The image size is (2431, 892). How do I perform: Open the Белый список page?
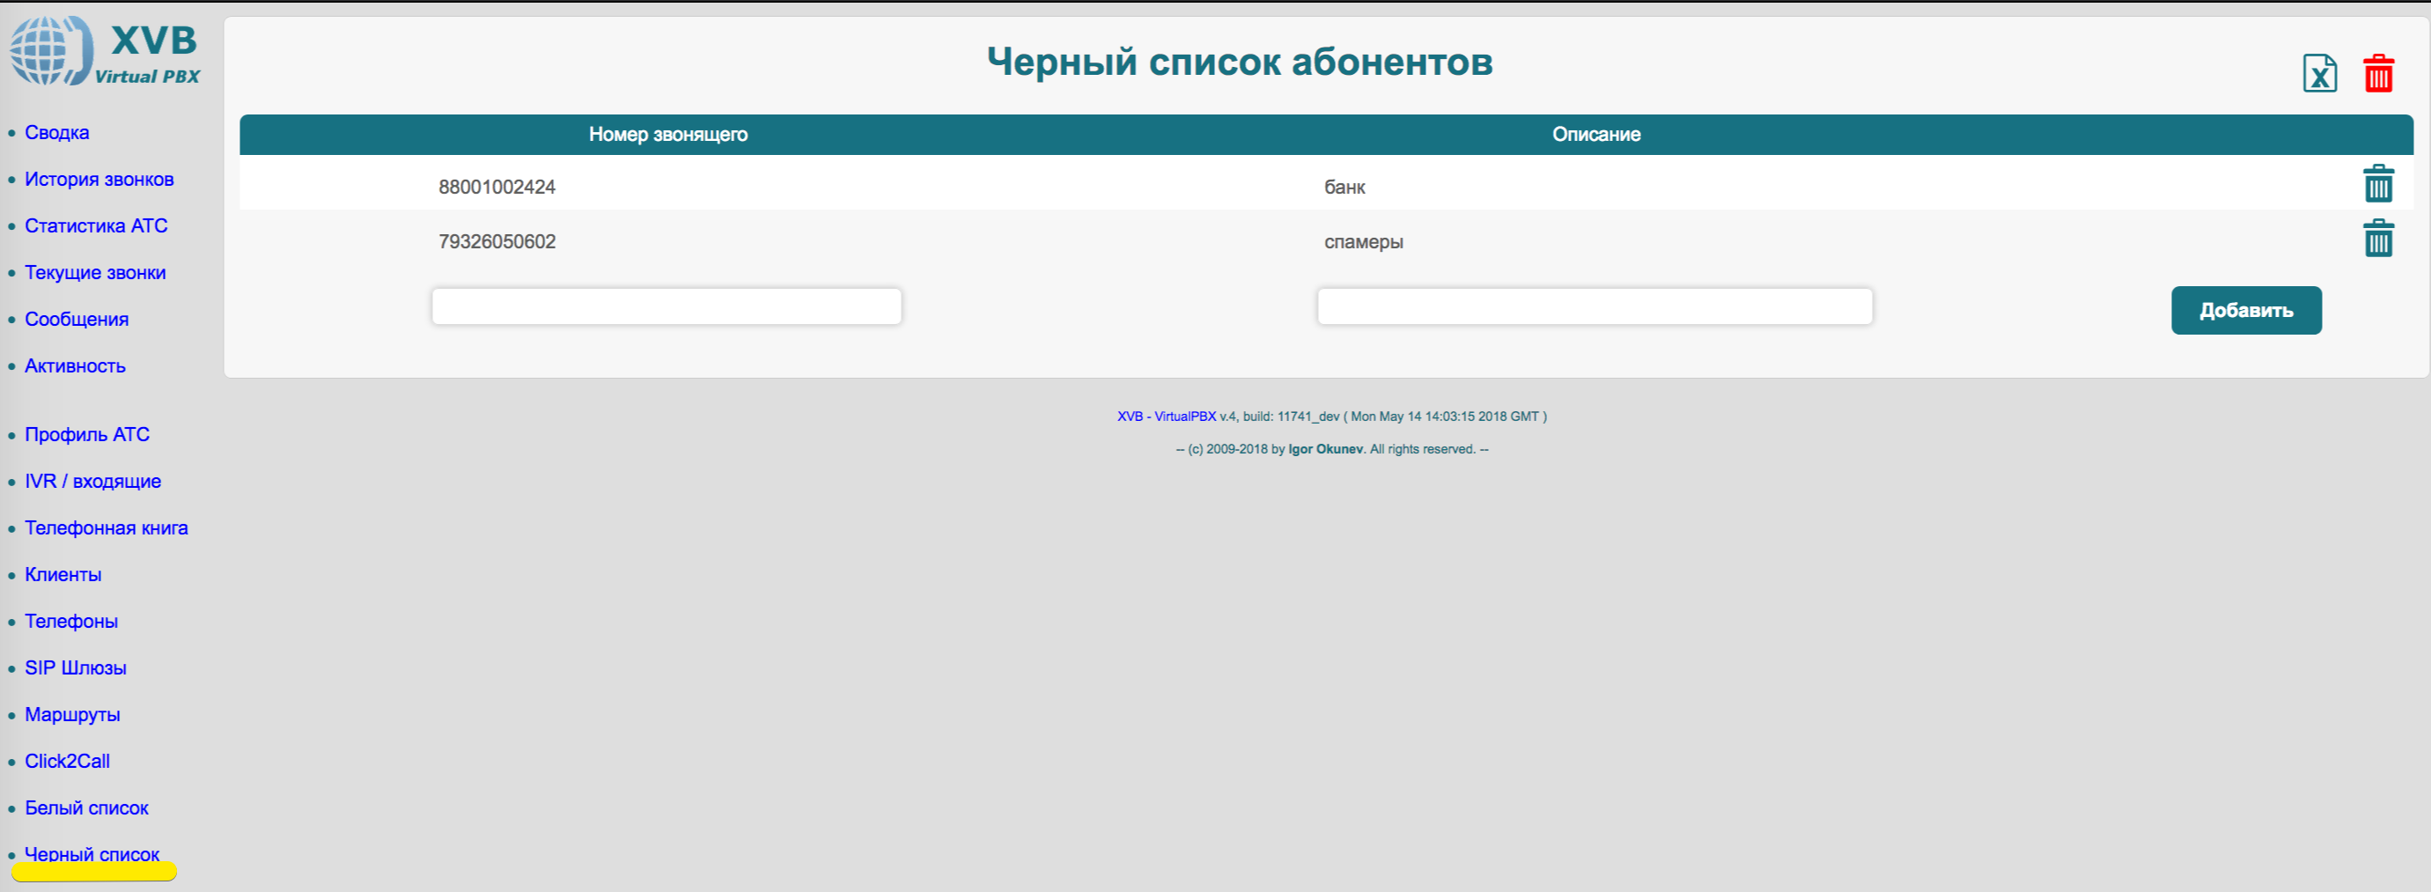(87, 809)
